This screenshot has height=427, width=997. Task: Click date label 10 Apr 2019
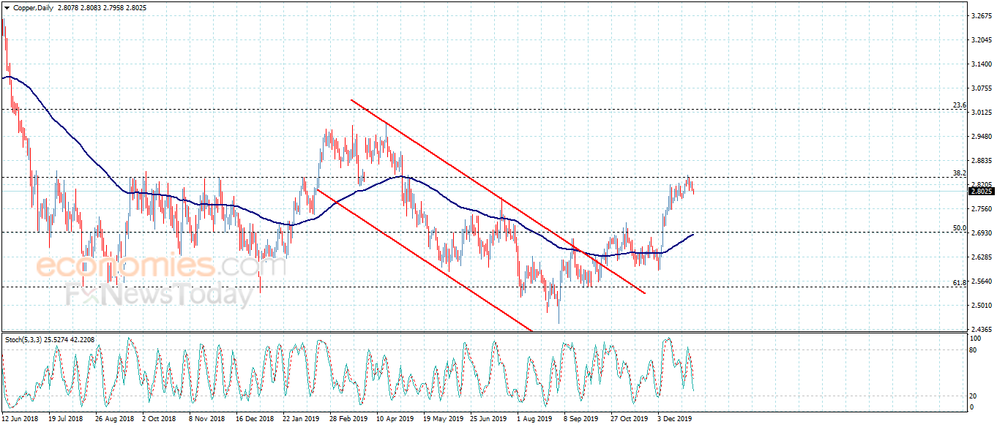395,419
